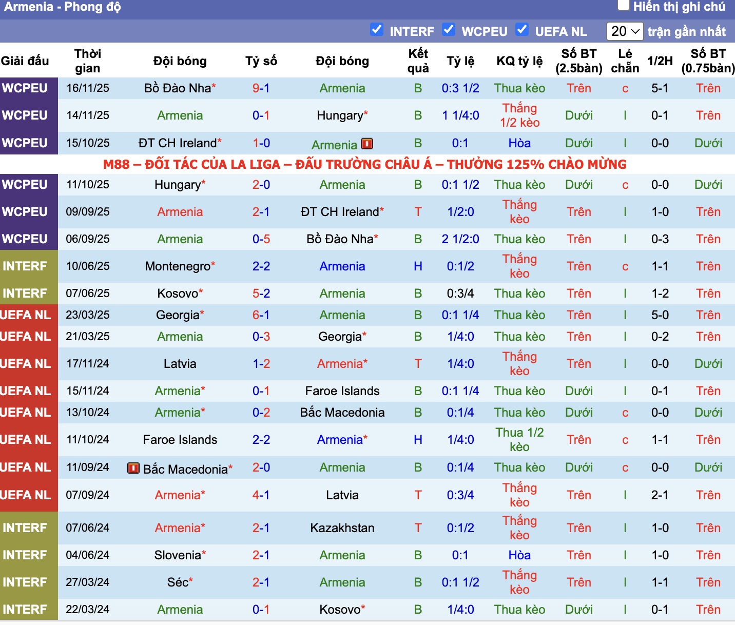
Task: Click Thắng 1/2 kèo result on 14/11/25
Action: coord(519,115)
